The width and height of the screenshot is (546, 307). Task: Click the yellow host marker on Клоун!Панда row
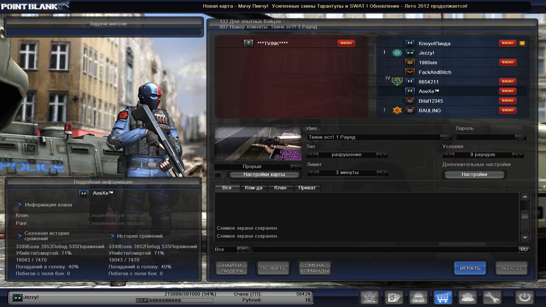[522, 43]
